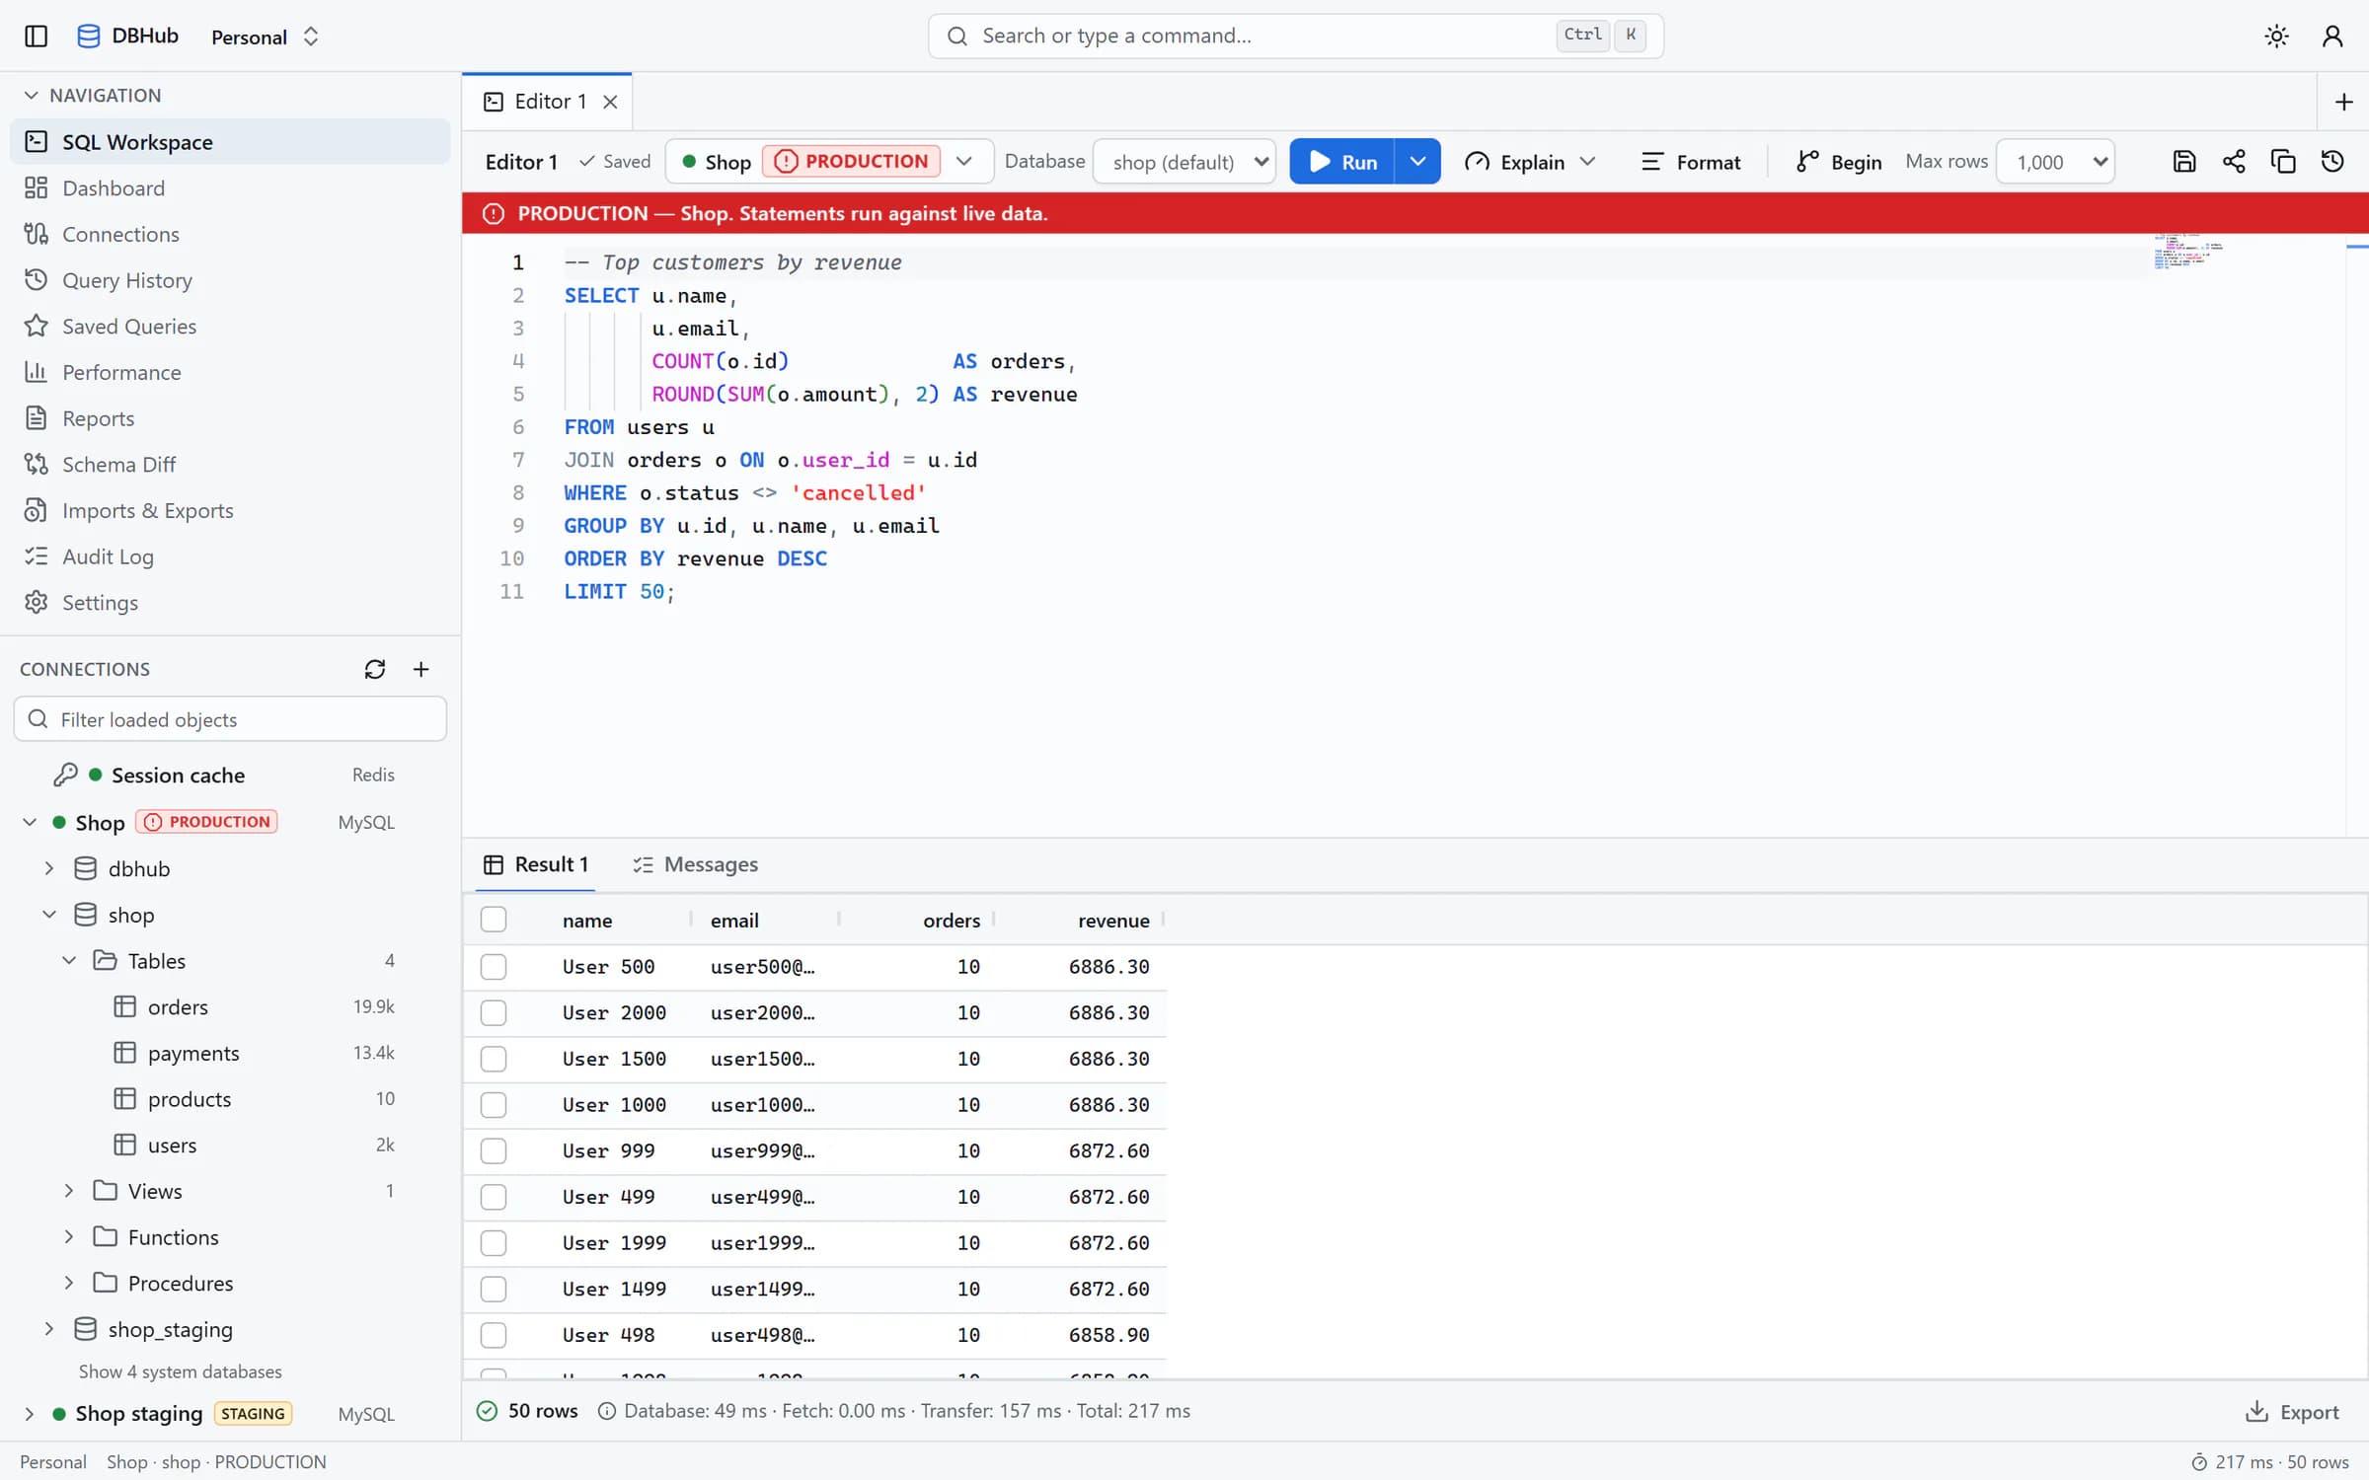Viewport: 2369px width, 1480px height.
Task: Open the Audit Log page
Action: tap(230, 556)
